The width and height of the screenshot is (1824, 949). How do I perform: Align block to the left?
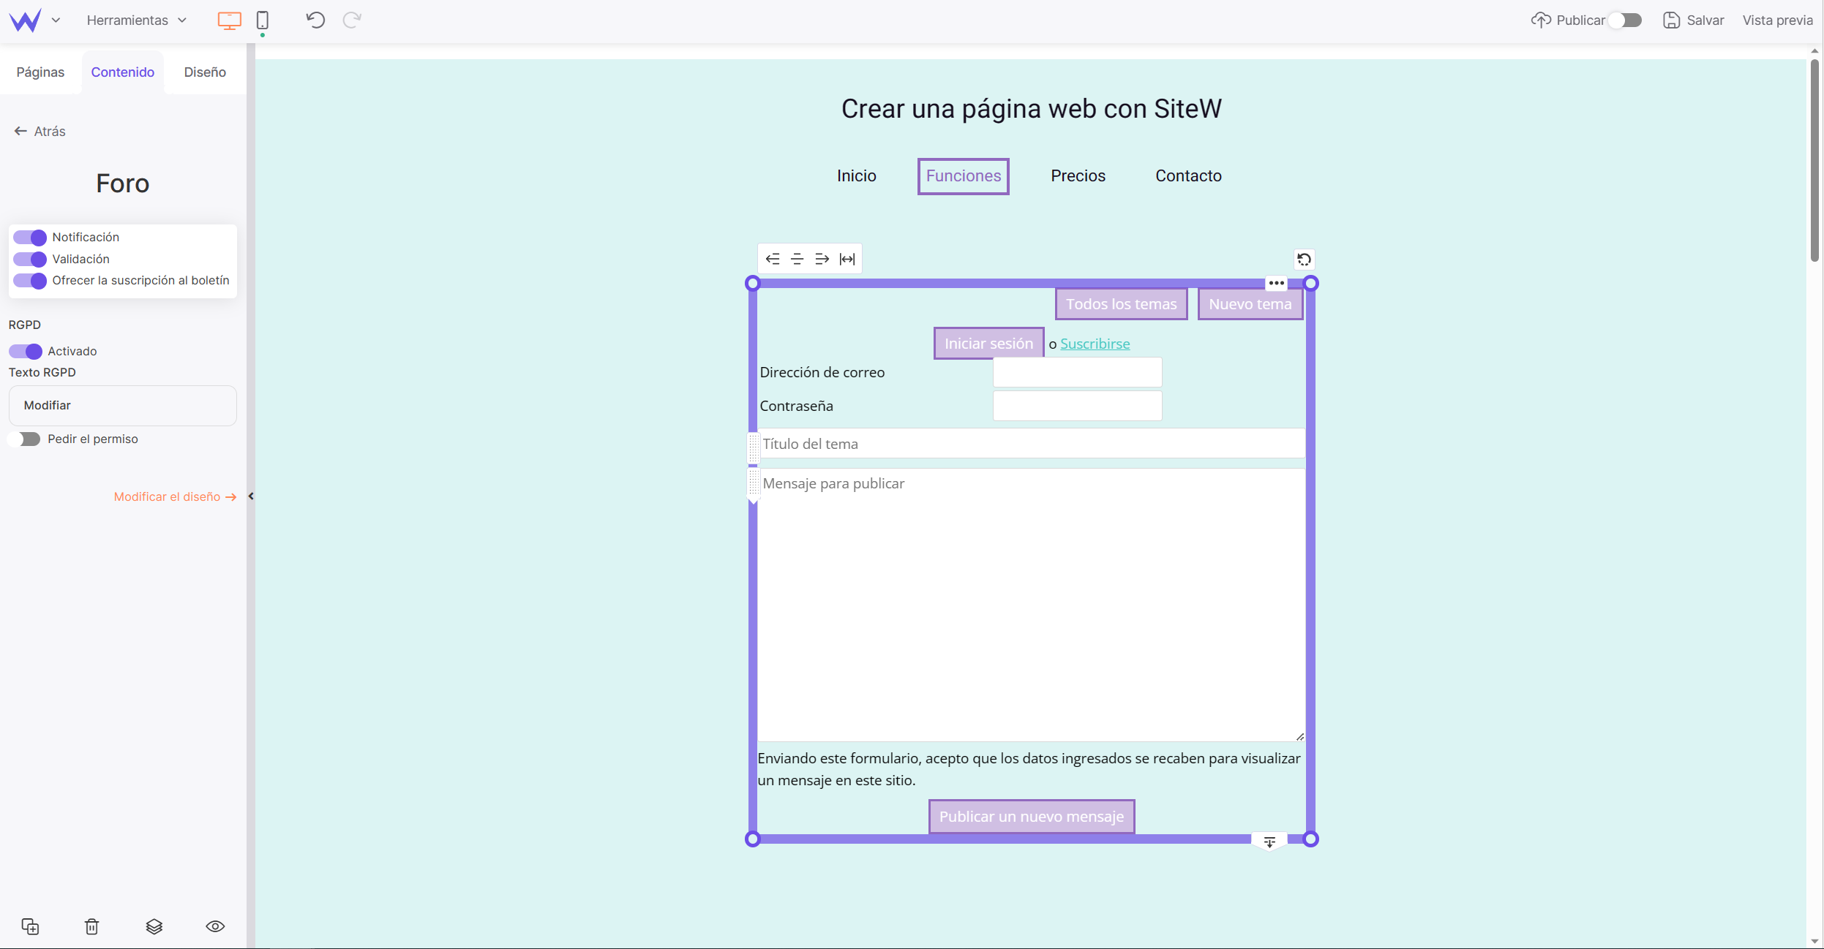click(x=773, y=259)
